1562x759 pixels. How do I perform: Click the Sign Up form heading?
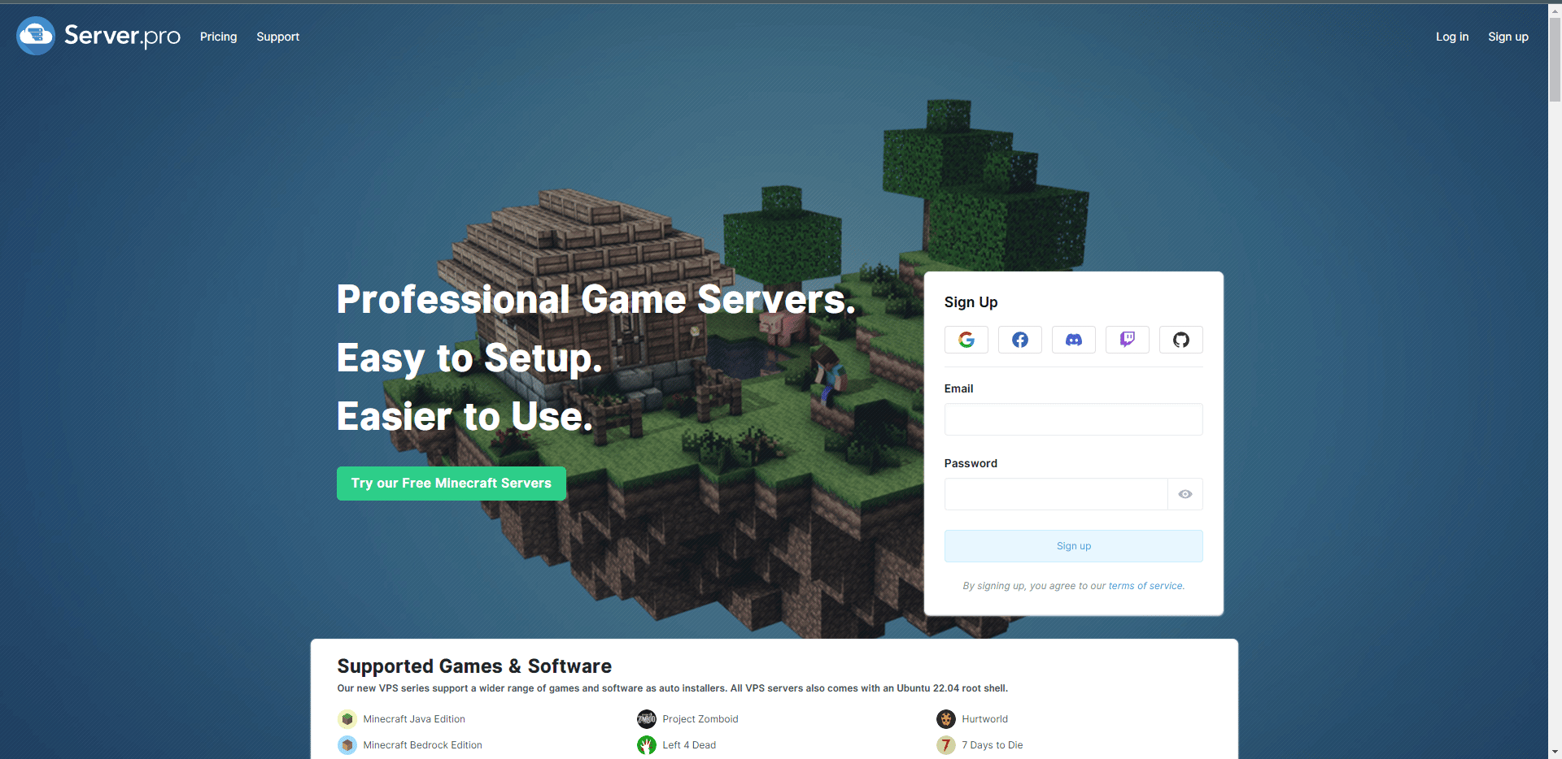click(971, 302)
